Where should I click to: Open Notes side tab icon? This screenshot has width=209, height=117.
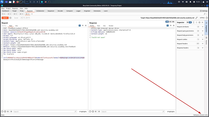click(x=206, y=38)
